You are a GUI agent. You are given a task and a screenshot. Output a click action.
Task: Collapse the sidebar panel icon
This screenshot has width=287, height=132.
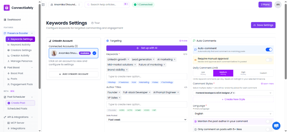coord(43,4)
